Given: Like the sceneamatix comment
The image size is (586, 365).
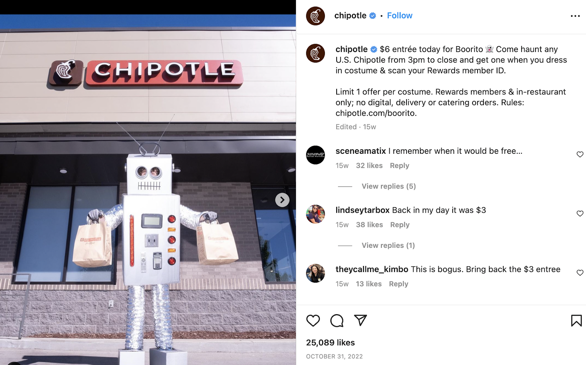Looking at the screenshot, I should (x=580, y=154).
